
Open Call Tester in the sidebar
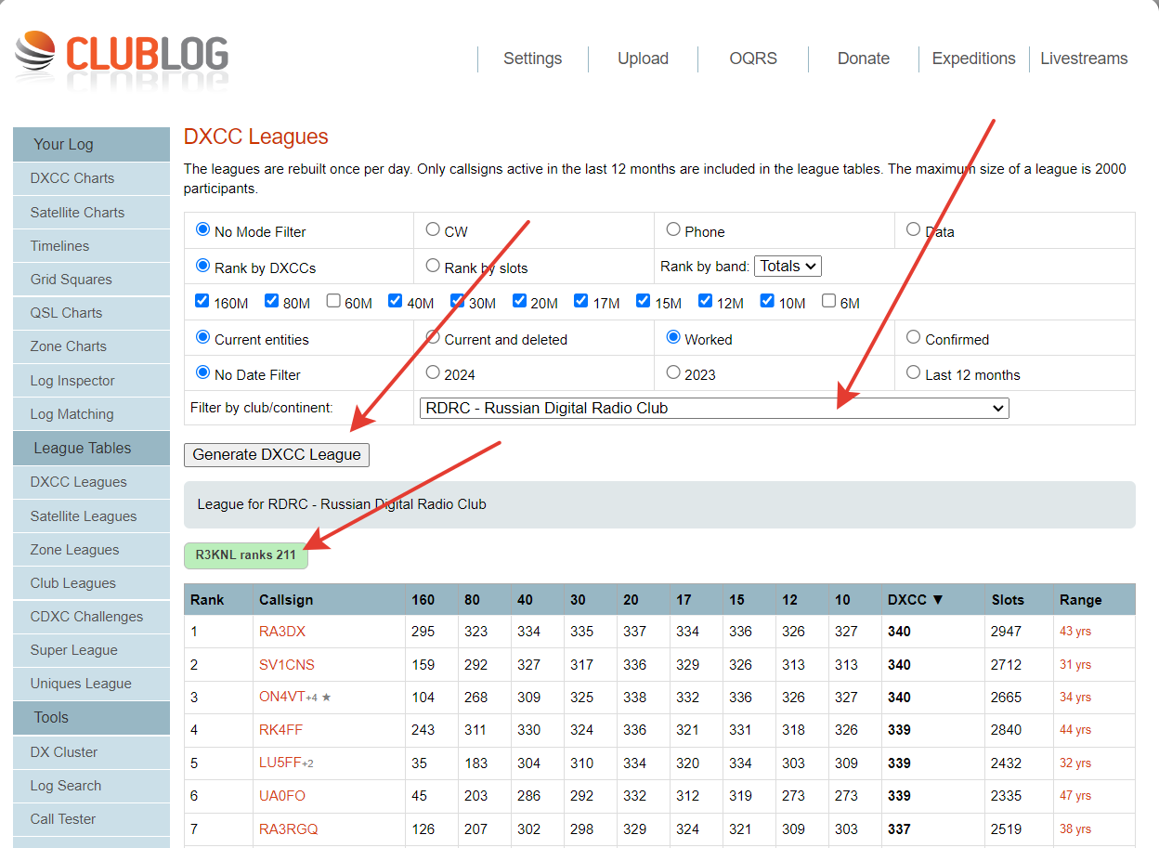click(x=91, y=819)
